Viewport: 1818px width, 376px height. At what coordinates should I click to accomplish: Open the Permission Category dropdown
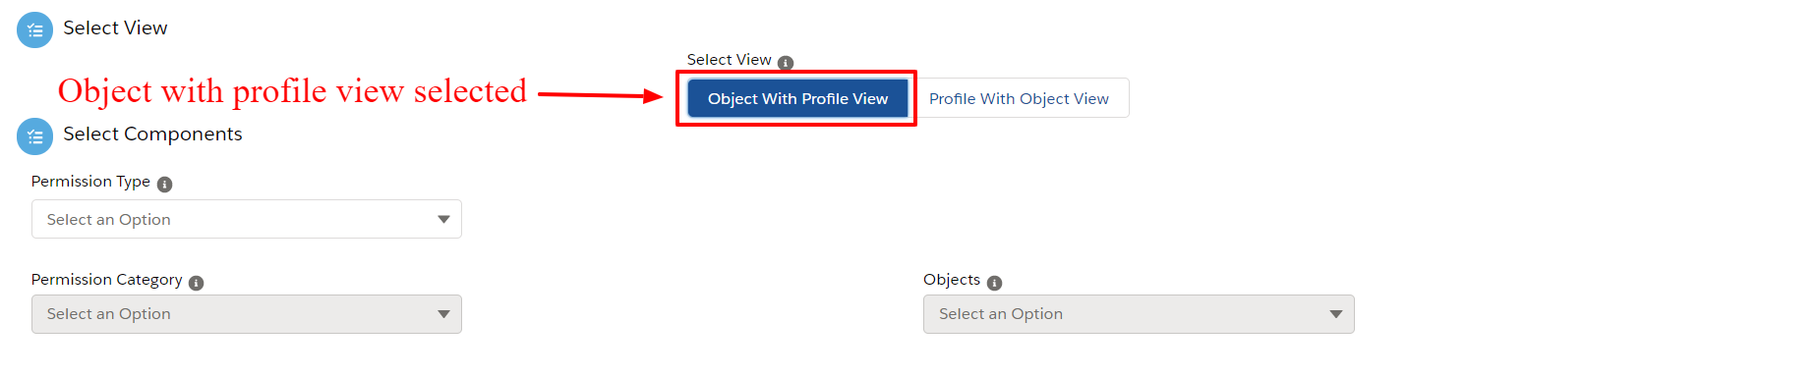point(247,314)
